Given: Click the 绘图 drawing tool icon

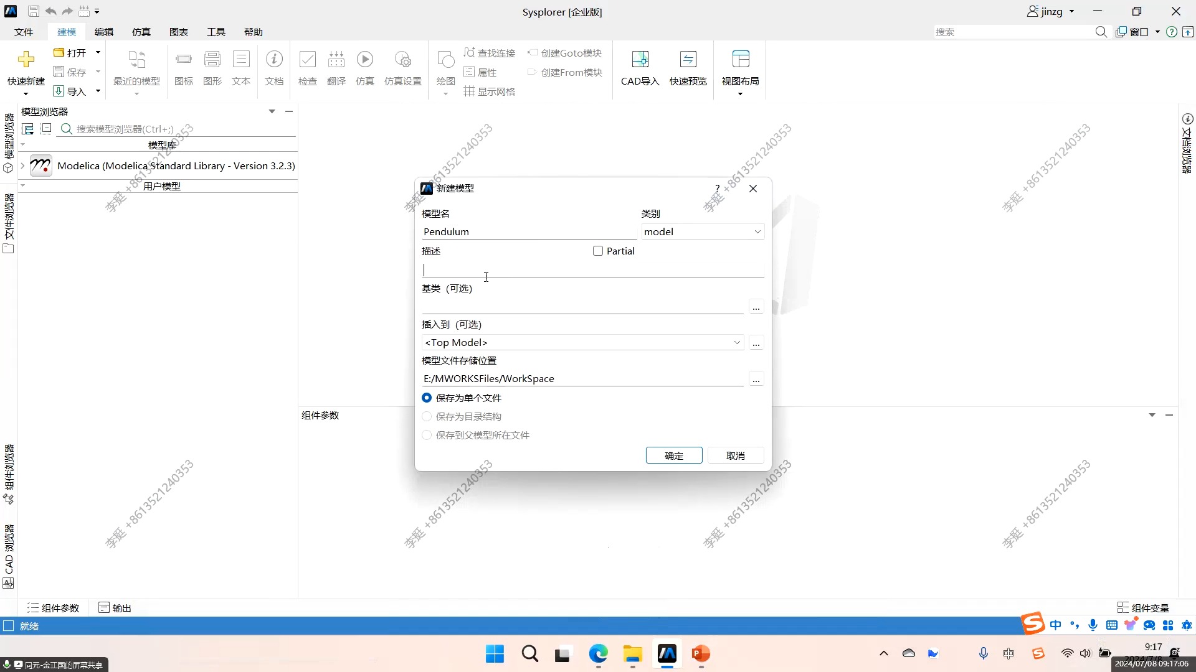Looking at the screenshot, I should tap(445, 60).
